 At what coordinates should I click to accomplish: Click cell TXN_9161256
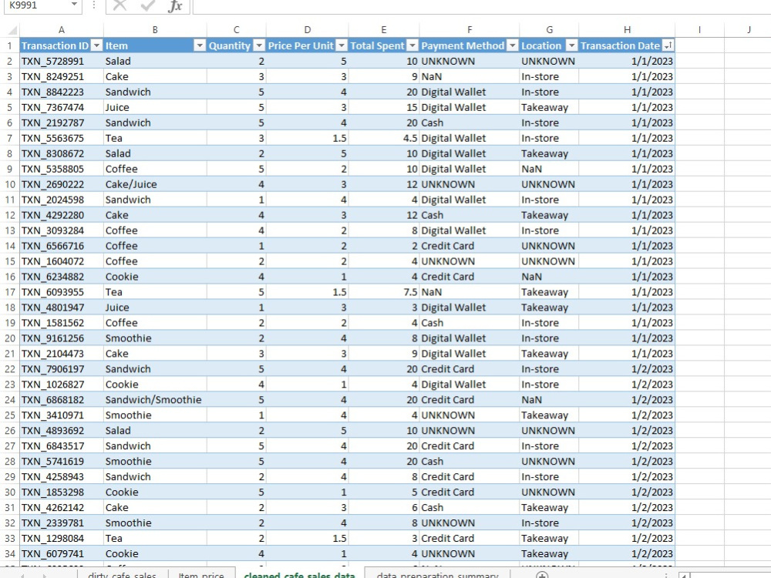[62, 338]
